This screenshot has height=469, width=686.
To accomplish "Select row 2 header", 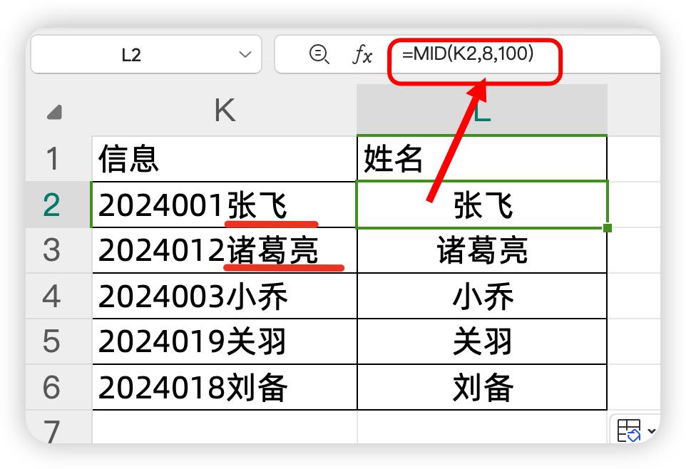I will (58, 205).
